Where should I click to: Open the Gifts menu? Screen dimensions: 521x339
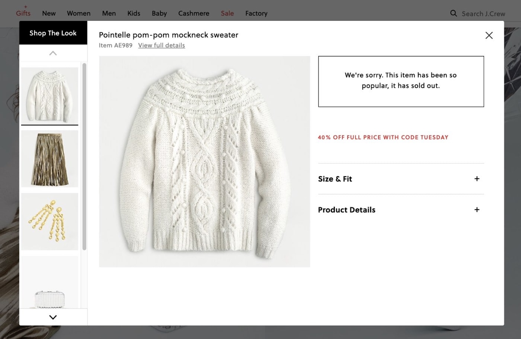[23, 13]
